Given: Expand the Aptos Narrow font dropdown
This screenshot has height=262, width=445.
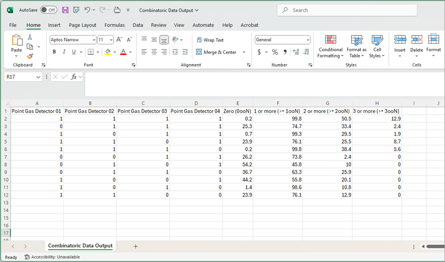Looking at the screenshot, I should click(x=93, y=40).
